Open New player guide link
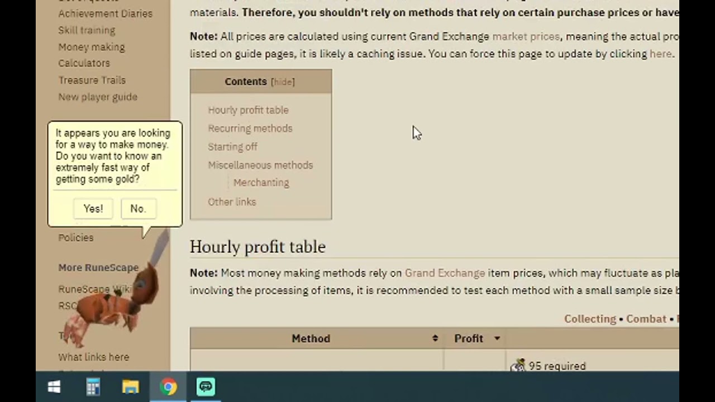Viewport: 715px width, 402px height. (x=98, y=97)
